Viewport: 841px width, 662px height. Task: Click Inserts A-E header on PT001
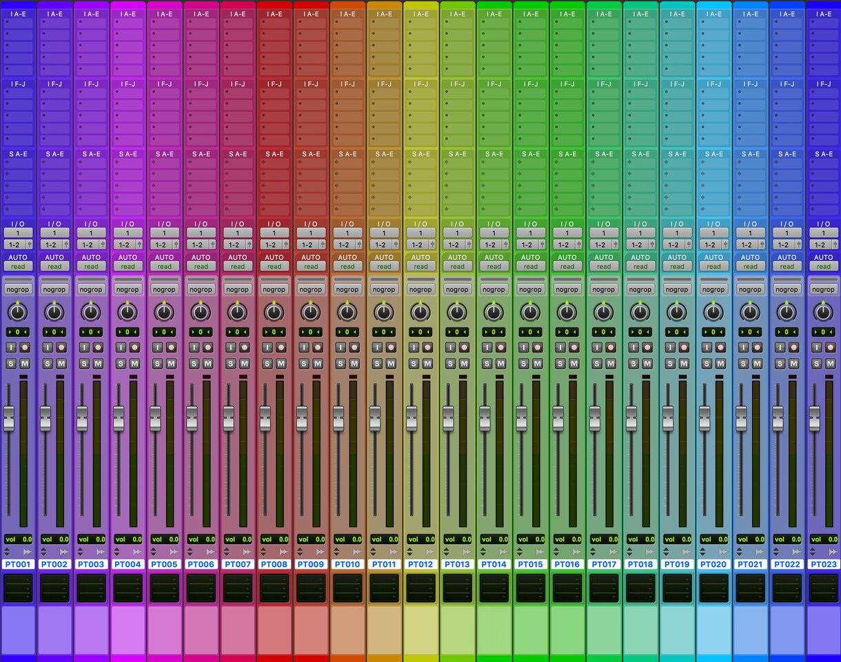pyautogui.click(x=18, y=14)
